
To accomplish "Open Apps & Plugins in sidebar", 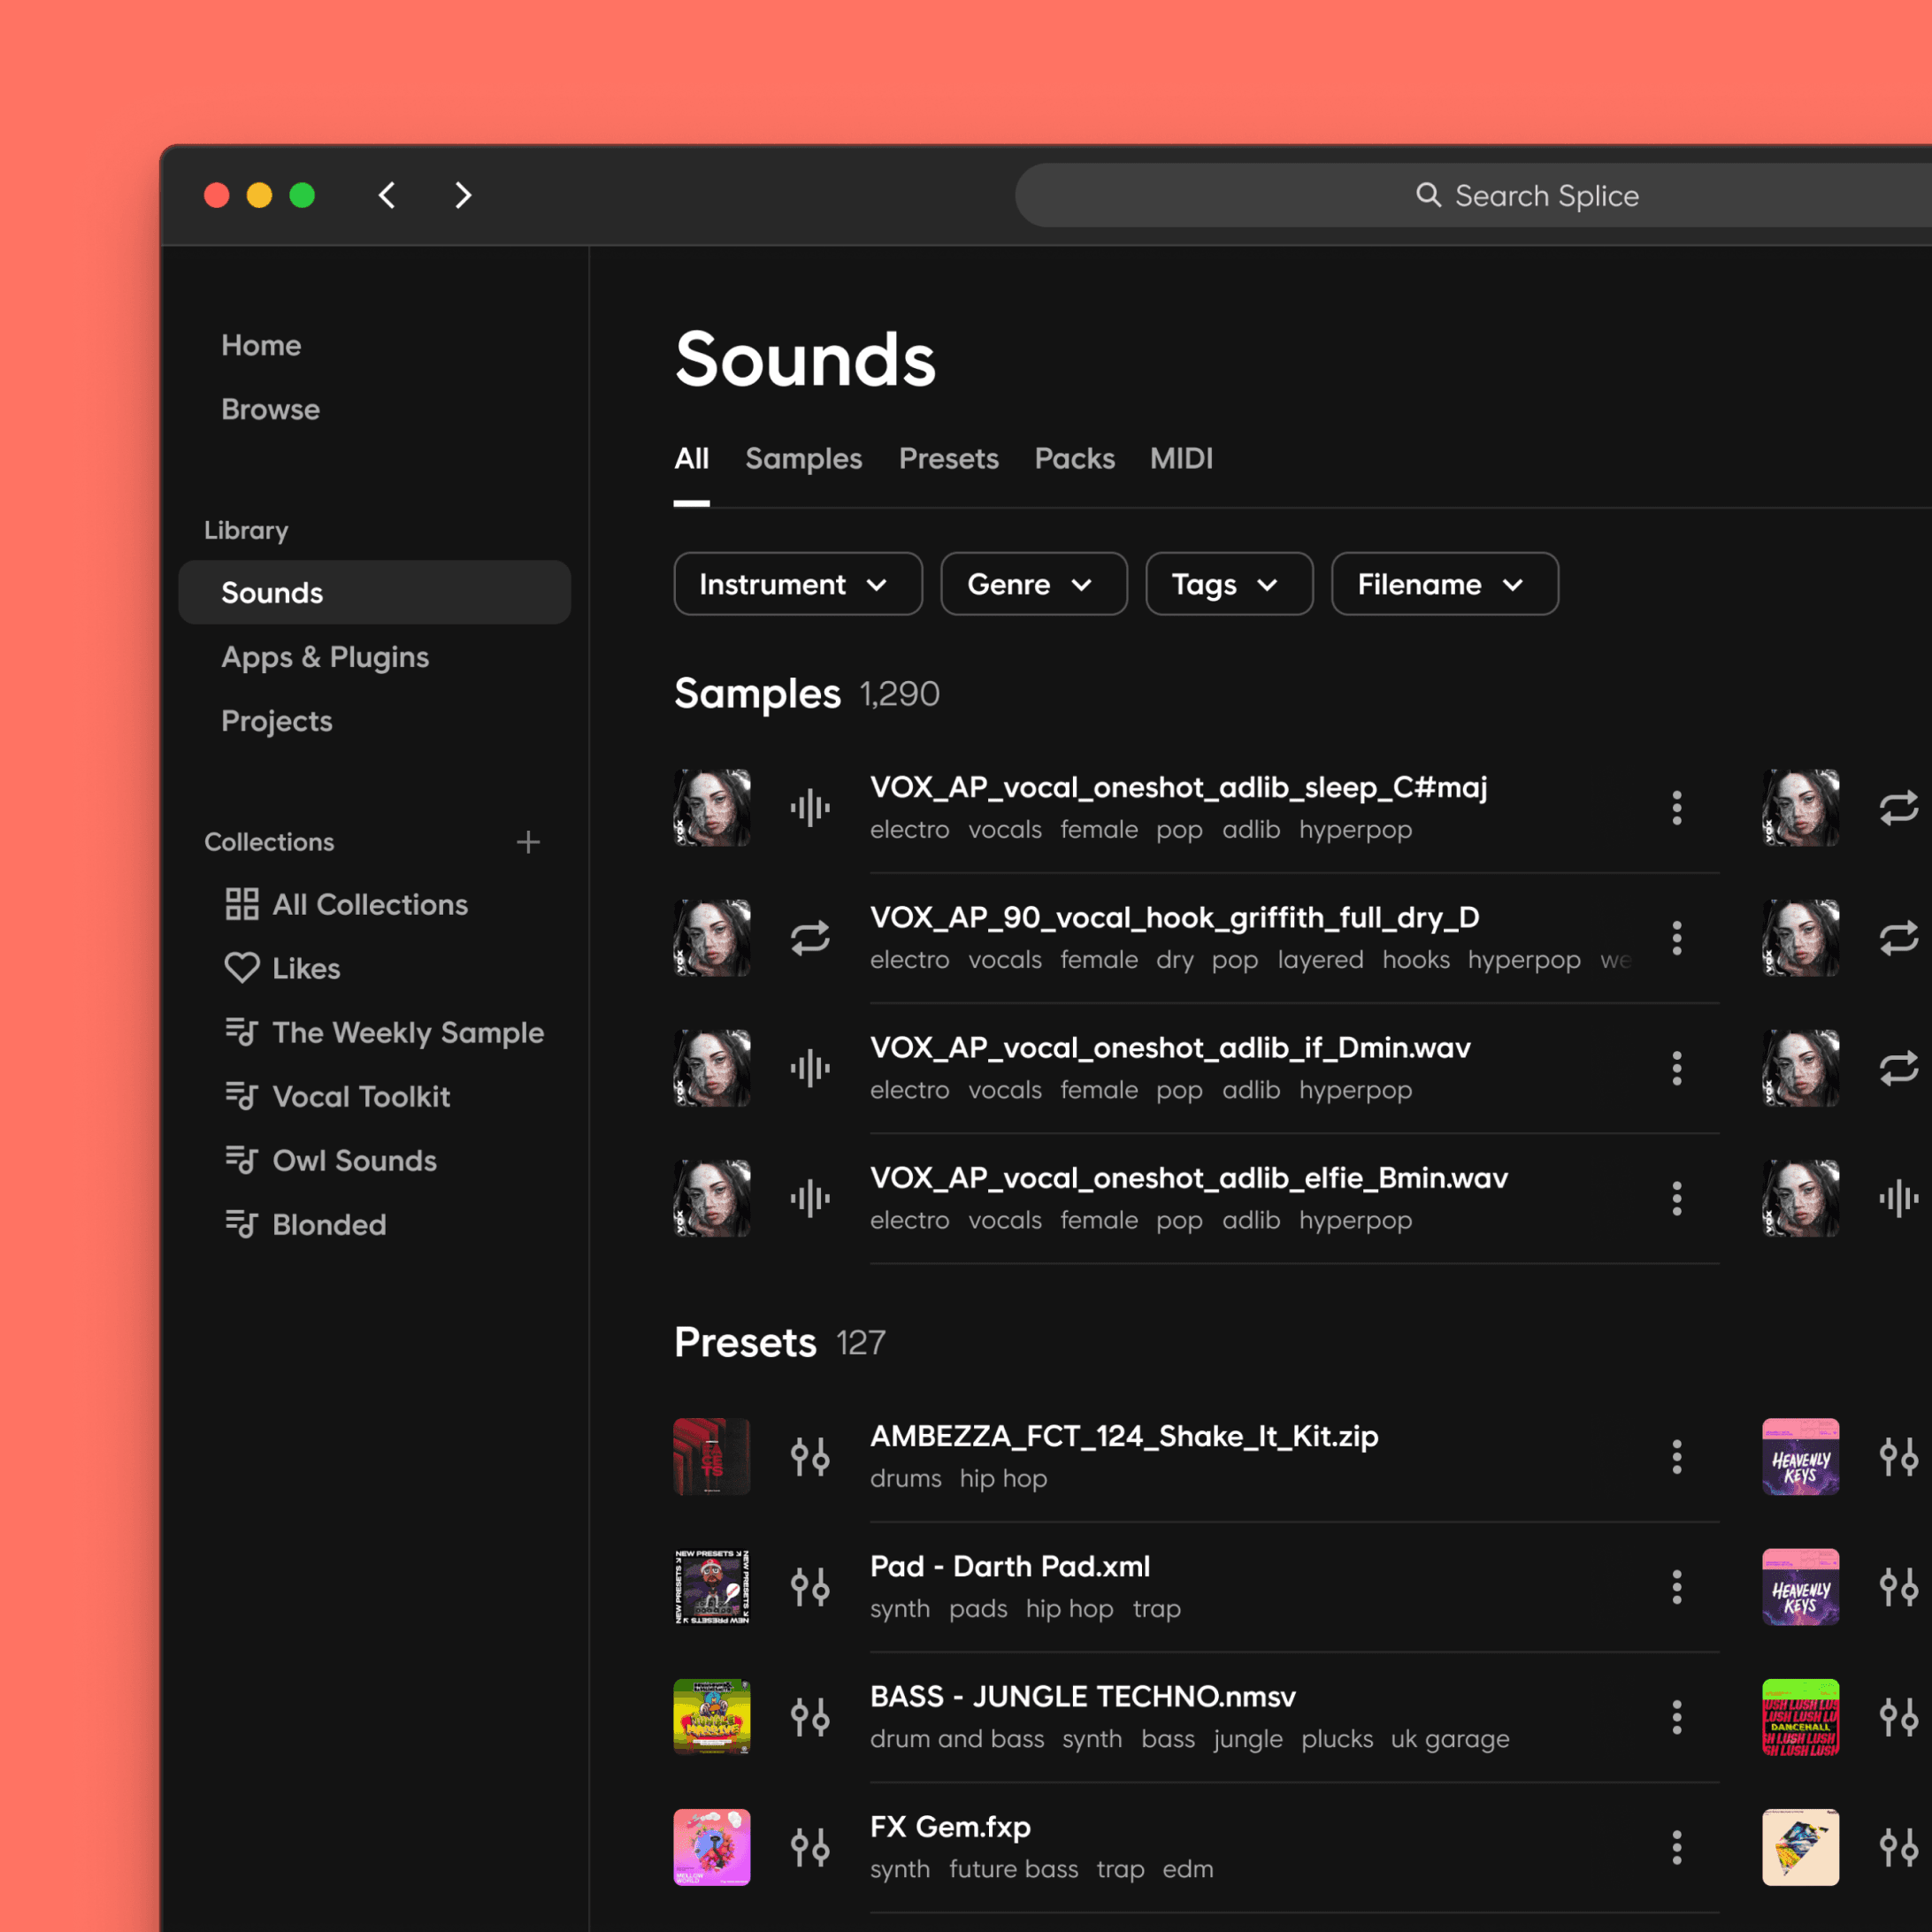I will point(325,657).
